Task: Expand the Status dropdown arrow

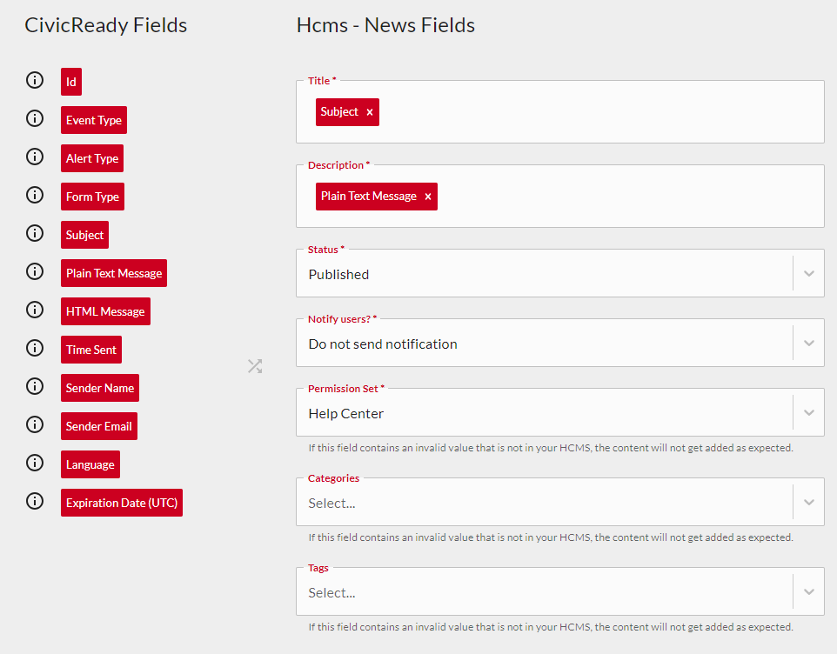Action: tap(808, 274)
